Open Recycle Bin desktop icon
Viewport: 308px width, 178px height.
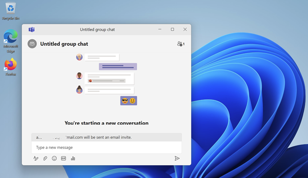coord(10,11)
